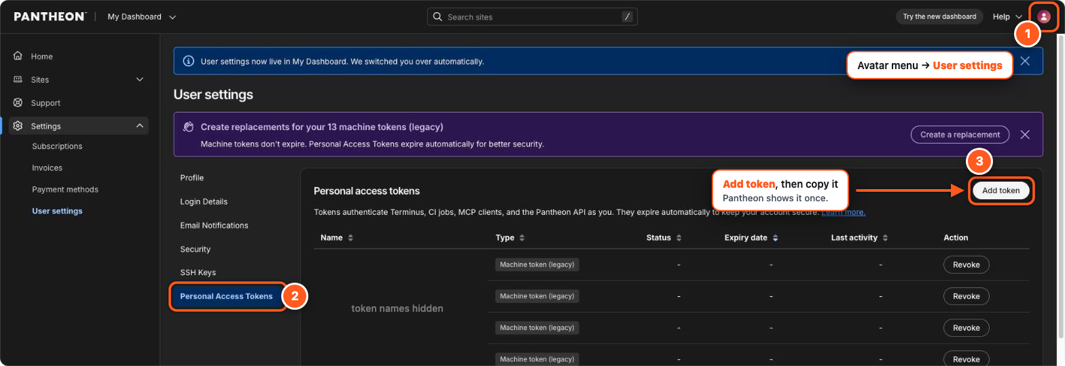Click the Home house icon in sidebar

click(18, 56)
